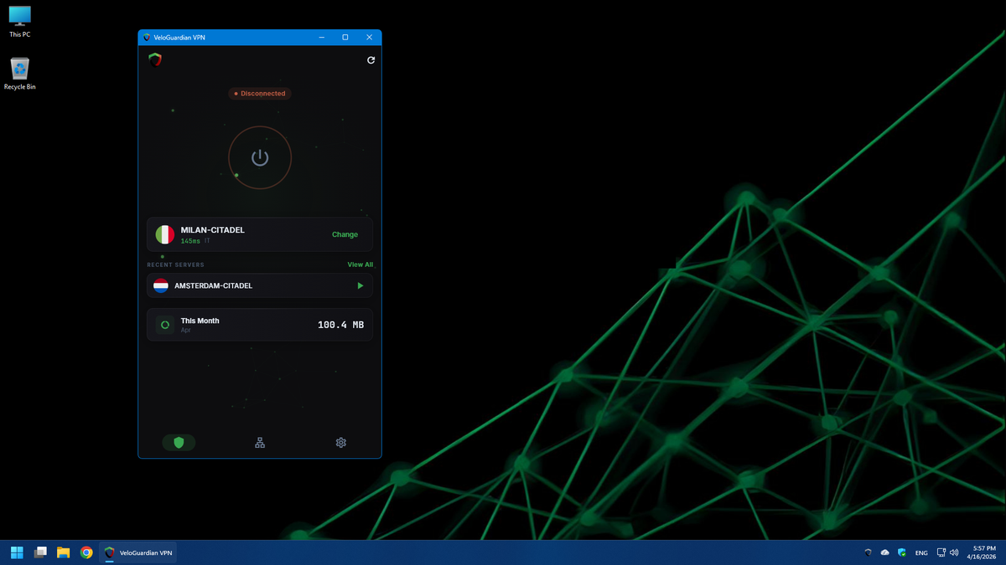Launch Google Chrome from the taskbar
The width and height of the screenshot is (1006, 565).
86,552
